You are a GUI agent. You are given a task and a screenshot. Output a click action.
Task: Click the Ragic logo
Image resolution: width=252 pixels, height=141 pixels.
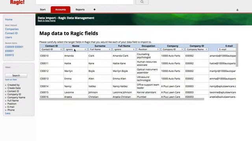pyautogui.click(x=17, y=2)
